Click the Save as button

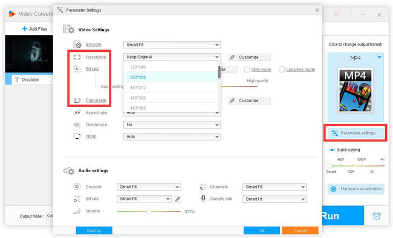coord(94,231)
